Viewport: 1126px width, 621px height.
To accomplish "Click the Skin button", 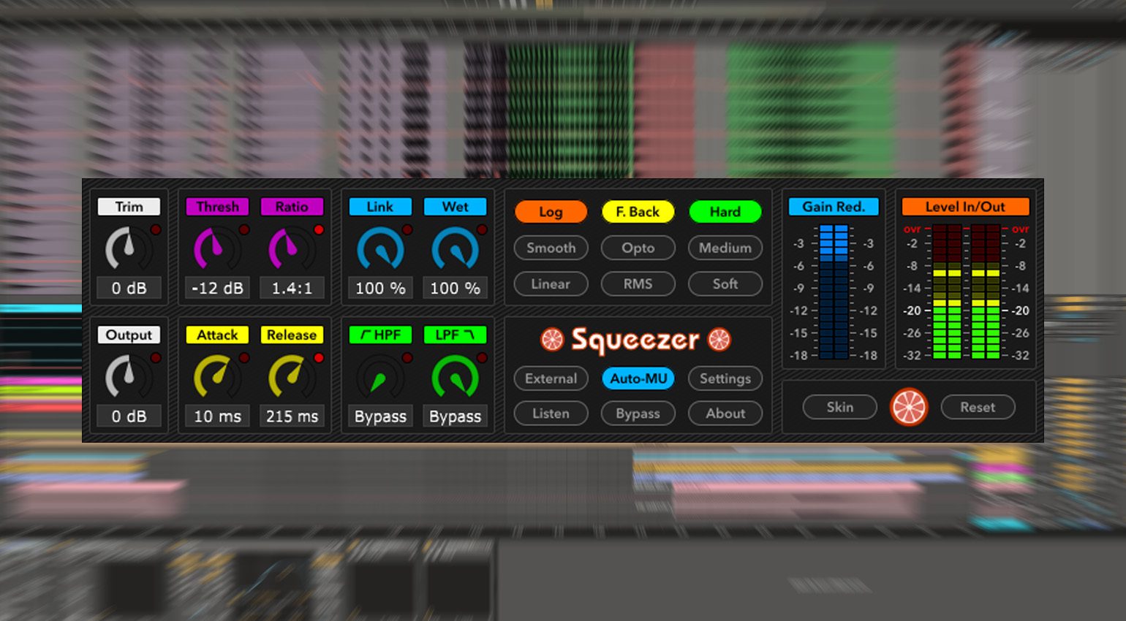I will pyautogui.click(x=839, y=407).
